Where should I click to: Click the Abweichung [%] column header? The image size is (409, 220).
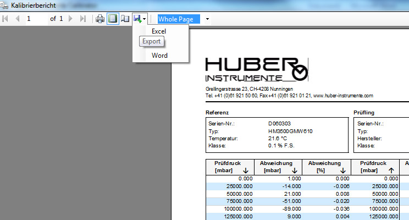coord(327,167)
